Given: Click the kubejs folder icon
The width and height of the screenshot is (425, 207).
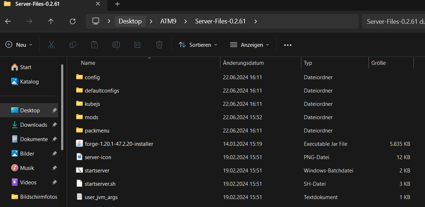Looking at the screenshot, I should (x=79, y=104).
